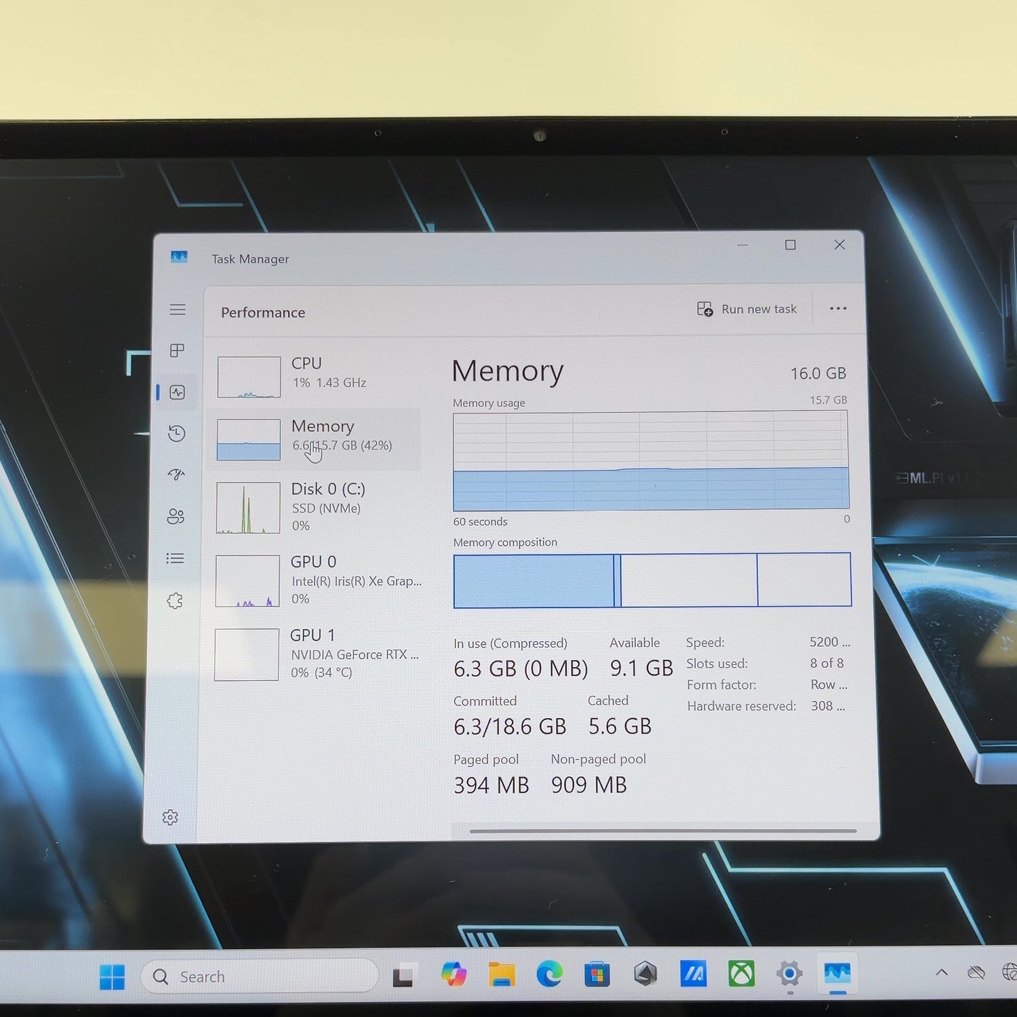Click the horizontal scrollbar at window bottom
Image resolution: width=1017 pixels, height=1017 pixels.
662,831
